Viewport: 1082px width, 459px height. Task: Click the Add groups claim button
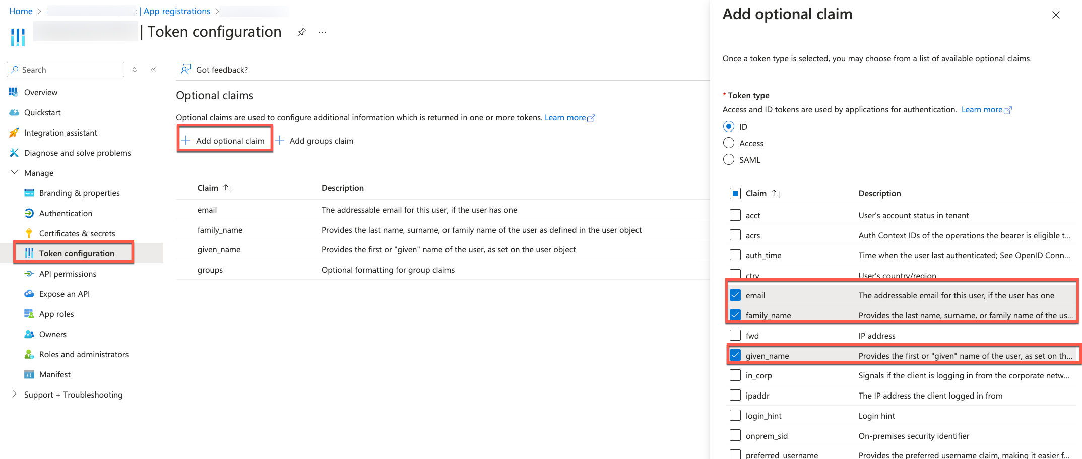pos(314,141)
